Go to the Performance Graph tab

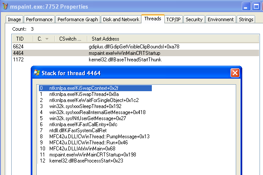point(78,19)
